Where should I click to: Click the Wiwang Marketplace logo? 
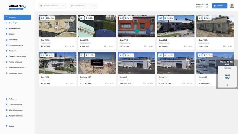pyautogui.click(x=17, y=7)
